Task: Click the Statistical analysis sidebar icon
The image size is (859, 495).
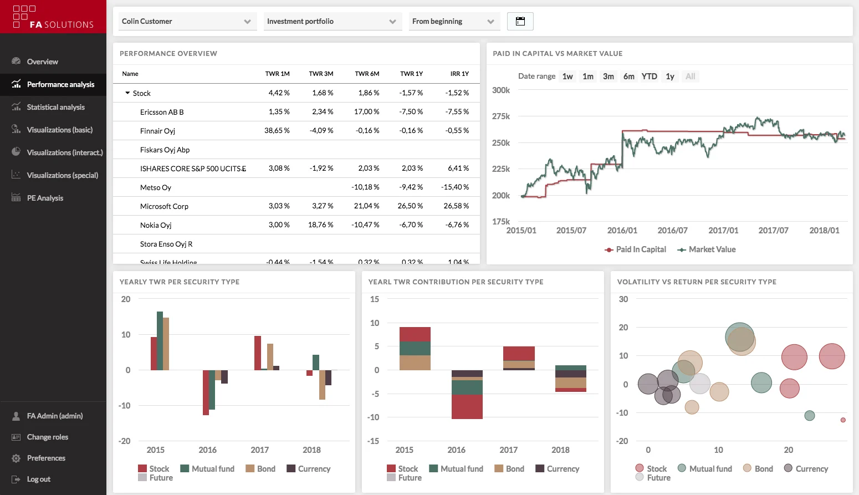Action: [16, 106]
